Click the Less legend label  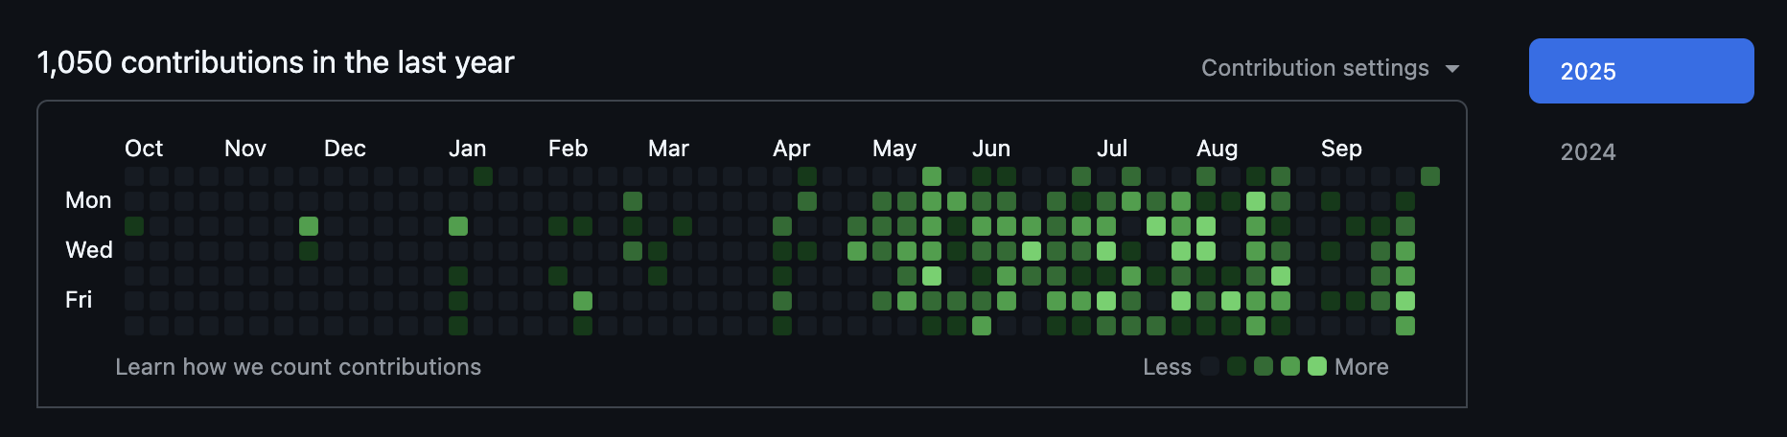point(1167,367)
